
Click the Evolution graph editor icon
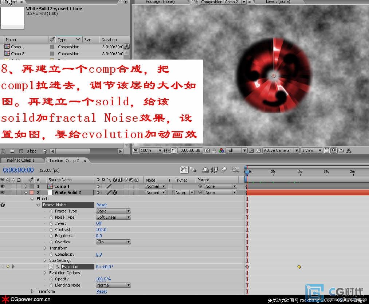(x=57, y=267)
